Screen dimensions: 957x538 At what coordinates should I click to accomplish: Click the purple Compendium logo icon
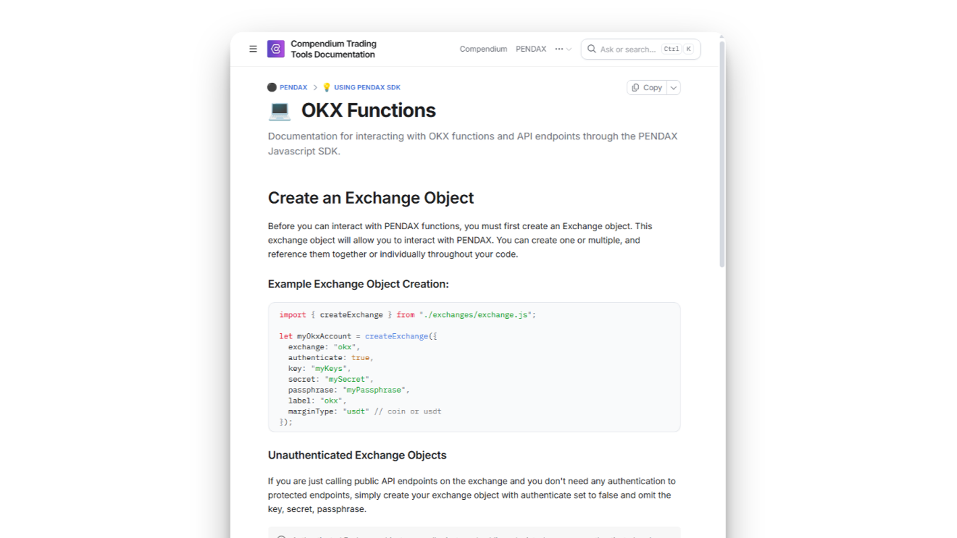coord(276,49)
